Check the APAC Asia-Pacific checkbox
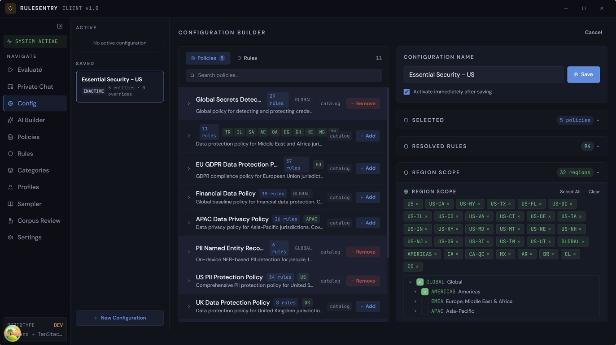 click(x=425, y=311)
